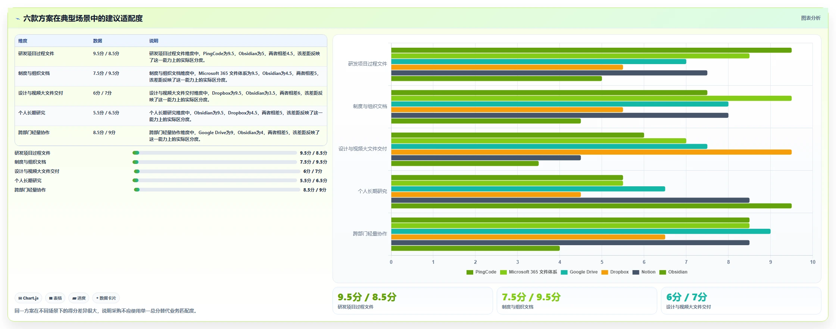Select the Chart.js chip
The width and height of the screenshot is (836, 329).
pos(28,298)
